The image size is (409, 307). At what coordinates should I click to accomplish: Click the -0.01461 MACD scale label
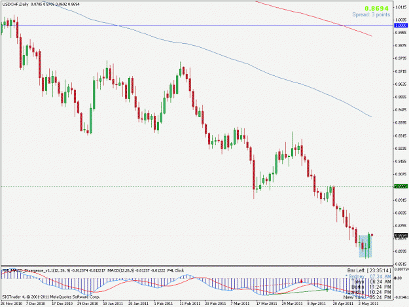401,297
